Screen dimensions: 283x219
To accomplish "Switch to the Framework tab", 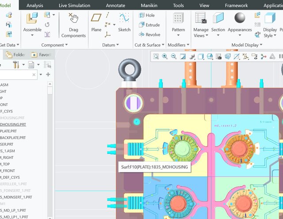I will (x=236, y=5).
